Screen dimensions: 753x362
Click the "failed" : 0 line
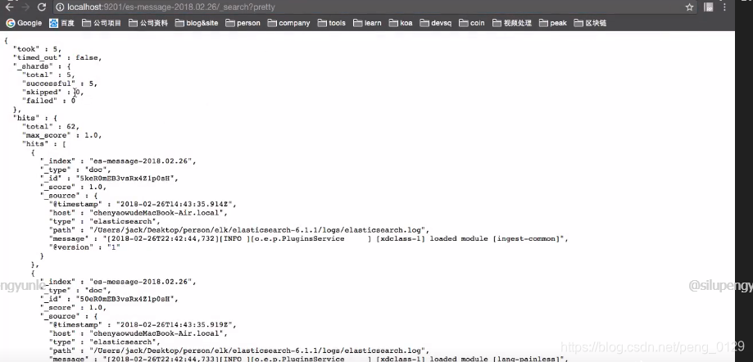pos(49,101)
